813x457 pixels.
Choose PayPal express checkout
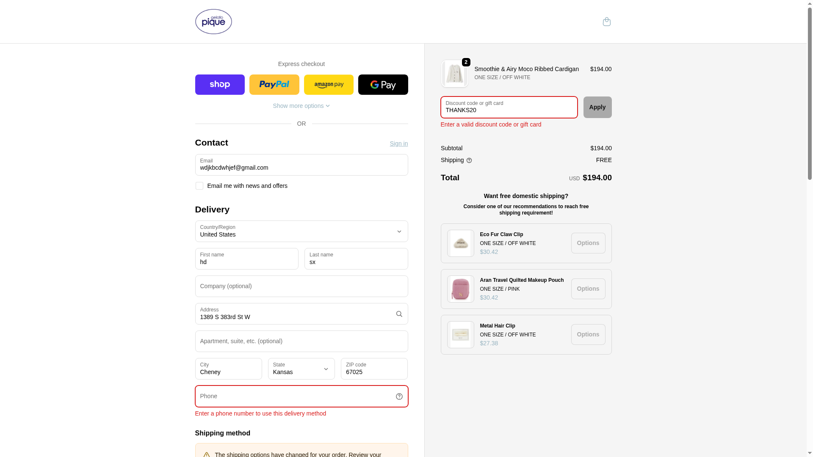click(274, 85)
